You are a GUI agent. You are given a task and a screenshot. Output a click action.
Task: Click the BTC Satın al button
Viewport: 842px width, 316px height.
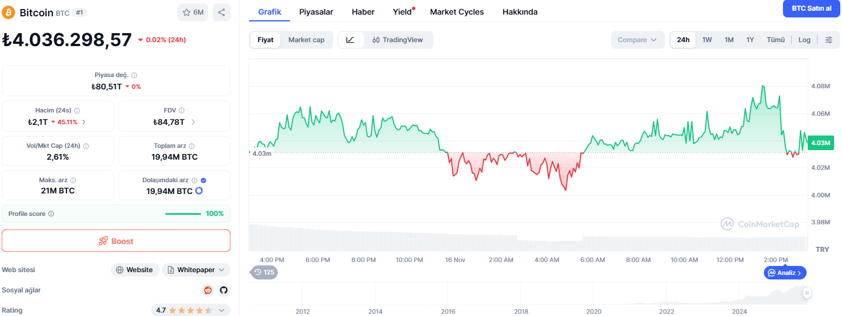pyautogui.click(x=812, y=8)
